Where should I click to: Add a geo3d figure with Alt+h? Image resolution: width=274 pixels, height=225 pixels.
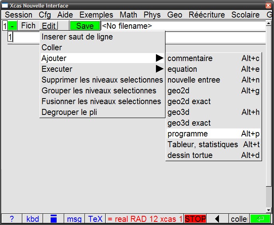(213, 112)
